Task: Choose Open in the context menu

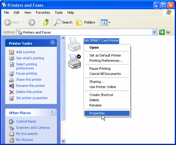Action: click(x=107, y=47)
